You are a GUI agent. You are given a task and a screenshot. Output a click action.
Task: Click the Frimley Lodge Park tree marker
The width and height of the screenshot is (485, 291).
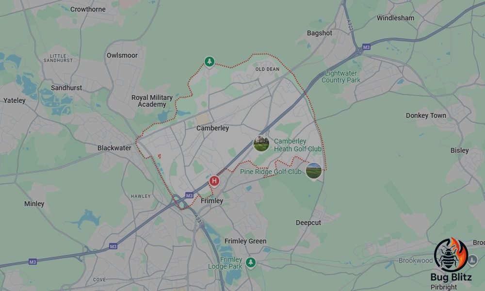[251, 262]
